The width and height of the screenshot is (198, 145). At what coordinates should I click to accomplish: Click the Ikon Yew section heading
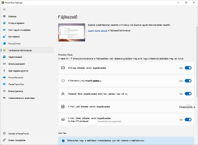pos(62,133)
